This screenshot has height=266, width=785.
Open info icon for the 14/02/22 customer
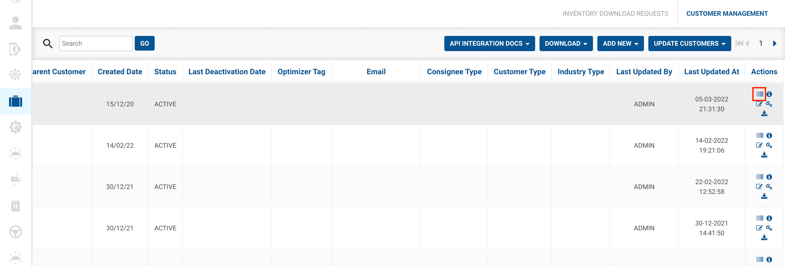pos(769,136)
